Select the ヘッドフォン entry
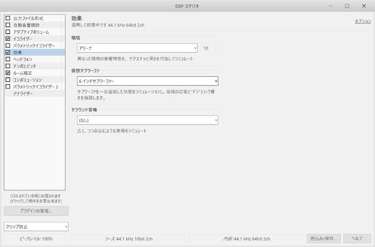The image size is (375, 247). [x=22, y=59]
